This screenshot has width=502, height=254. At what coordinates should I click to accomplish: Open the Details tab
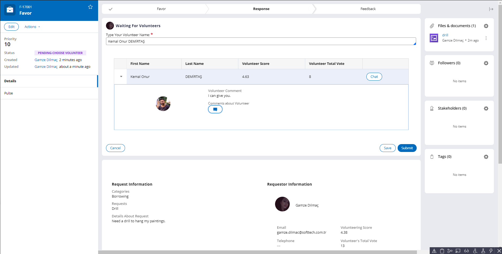[x=49, y=81]
